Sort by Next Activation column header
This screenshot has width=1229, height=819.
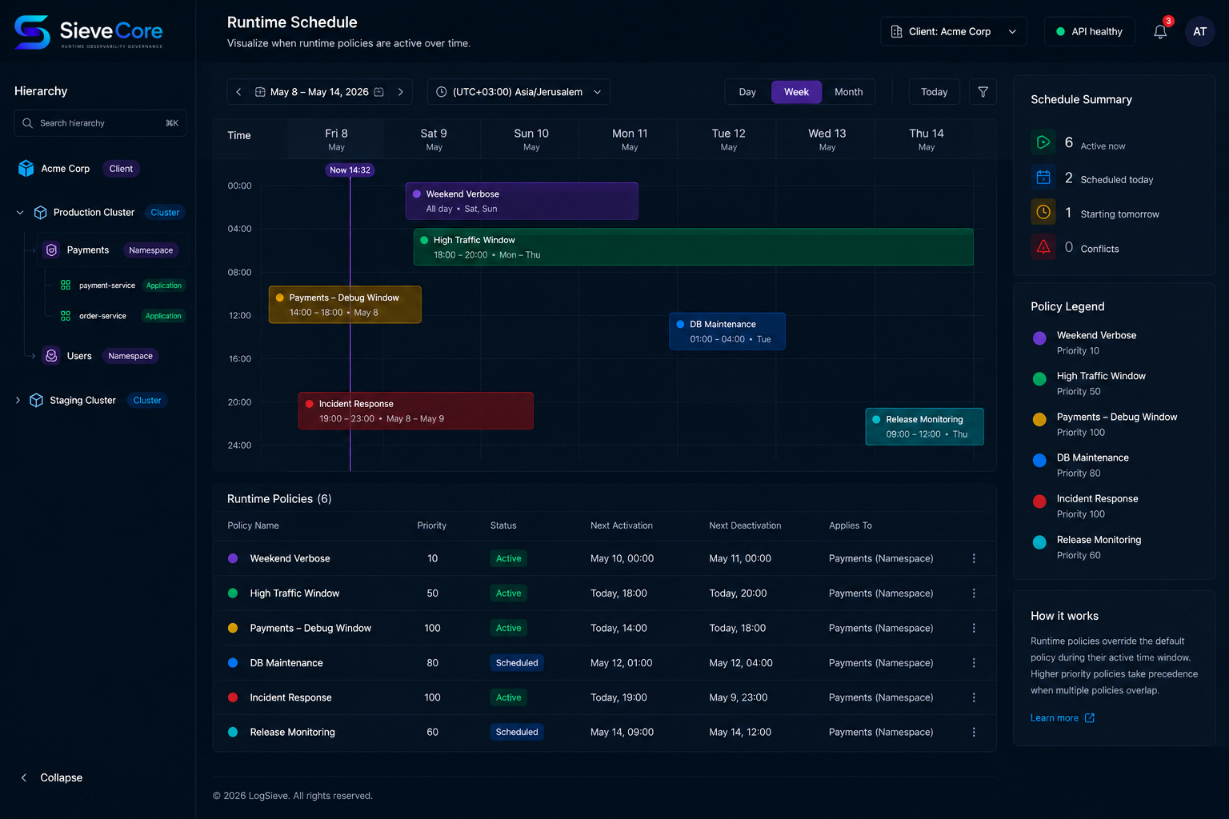(x=622, y=525)
